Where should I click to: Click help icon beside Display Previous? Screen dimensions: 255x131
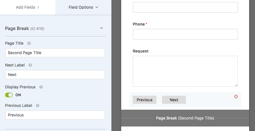[x=41, y=87]
